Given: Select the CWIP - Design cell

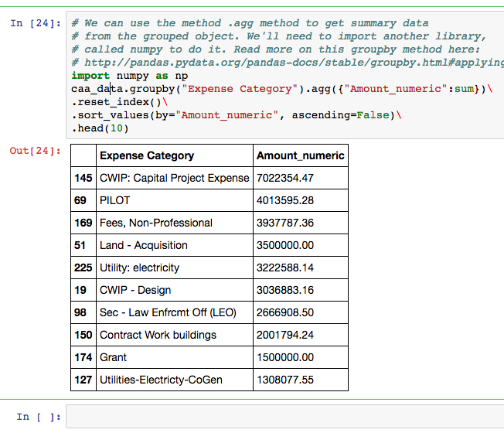Looking at the screenshot, I should pyautogui.click(x=175, y=290).
